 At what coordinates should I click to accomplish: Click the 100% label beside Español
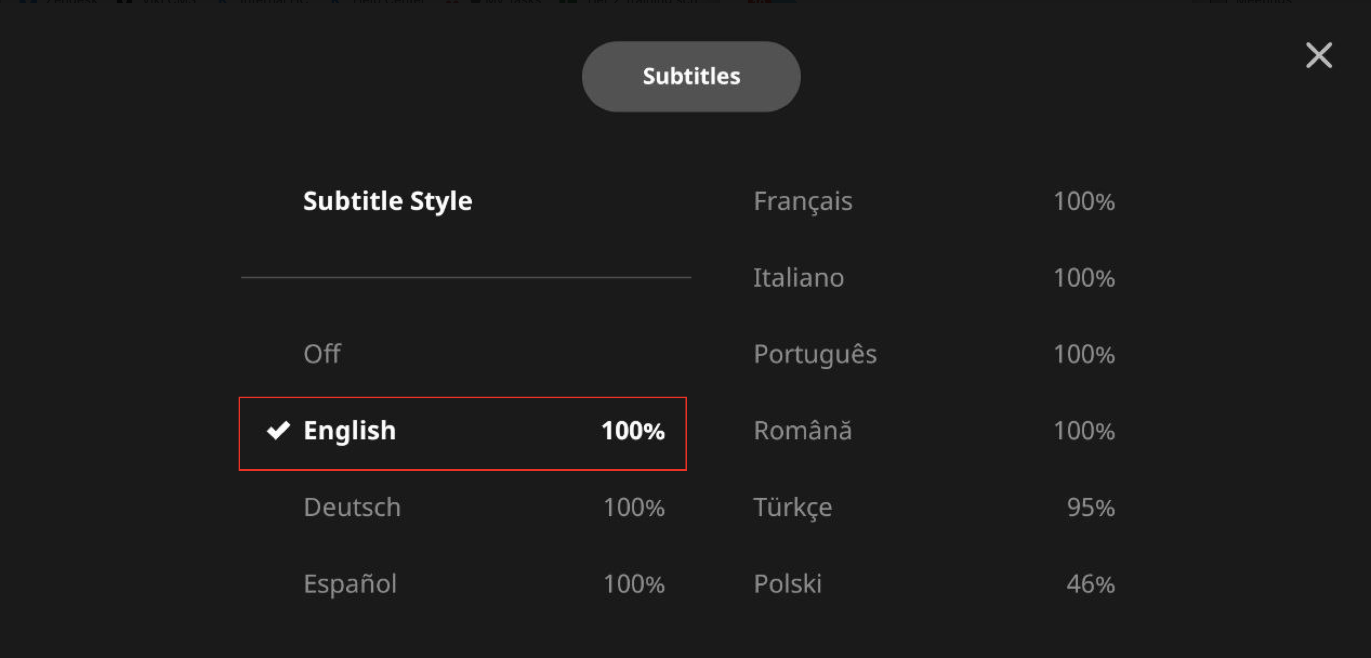pyautogui.click(x=634, y=584)
